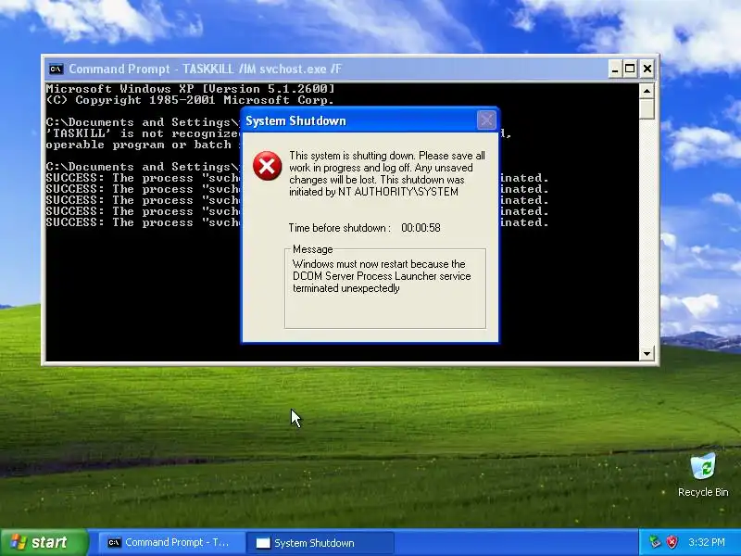This screenshot has width=741, height=556.
Task: Click the Command Prompt title bar text
Action: coord(205,69)
